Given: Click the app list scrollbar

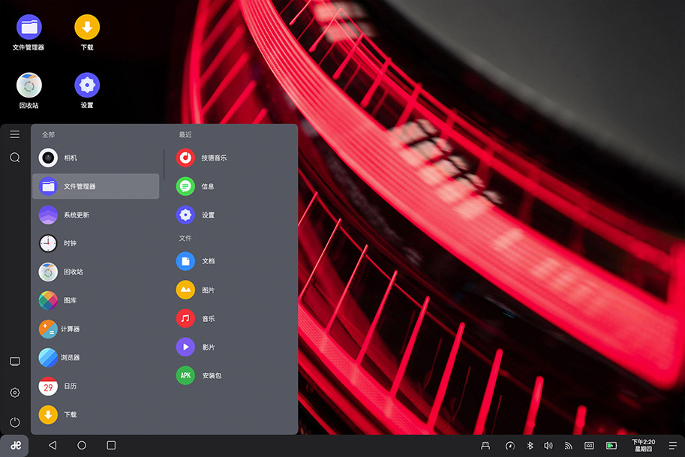Looking at the screenshot, I should [164, 164].
